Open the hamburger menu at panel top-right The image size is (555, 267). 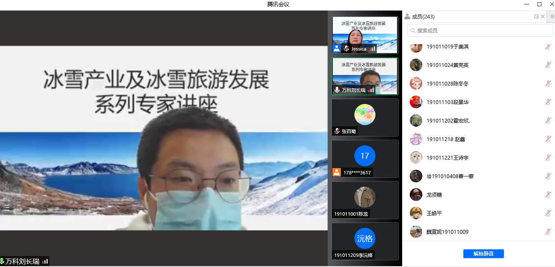(552, 16)
